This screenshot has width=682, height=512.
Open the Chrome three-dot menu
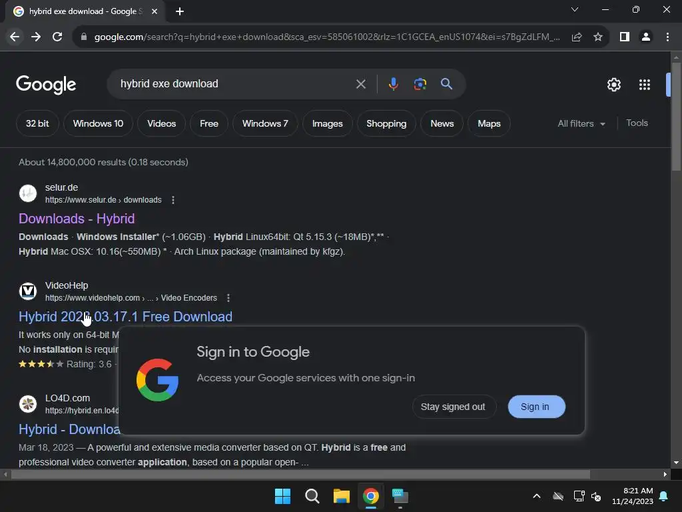[x=667, y=37]
